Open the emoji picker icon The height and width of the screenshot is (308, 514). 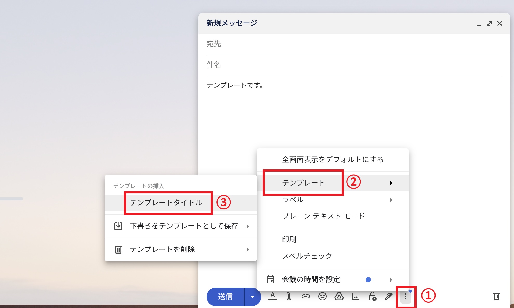point(322,296)
